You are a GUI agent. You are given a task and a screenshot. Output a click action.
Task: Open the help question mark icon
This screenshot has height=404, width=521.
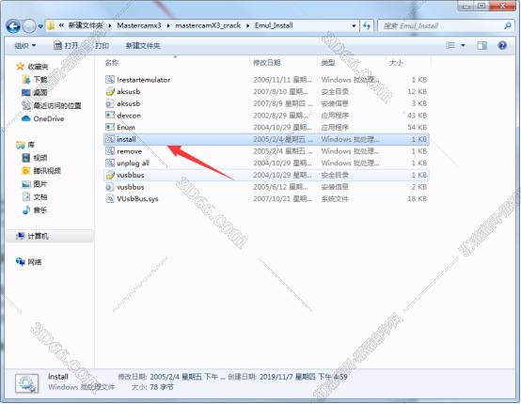pyautogui.click(x=502, y=45)
